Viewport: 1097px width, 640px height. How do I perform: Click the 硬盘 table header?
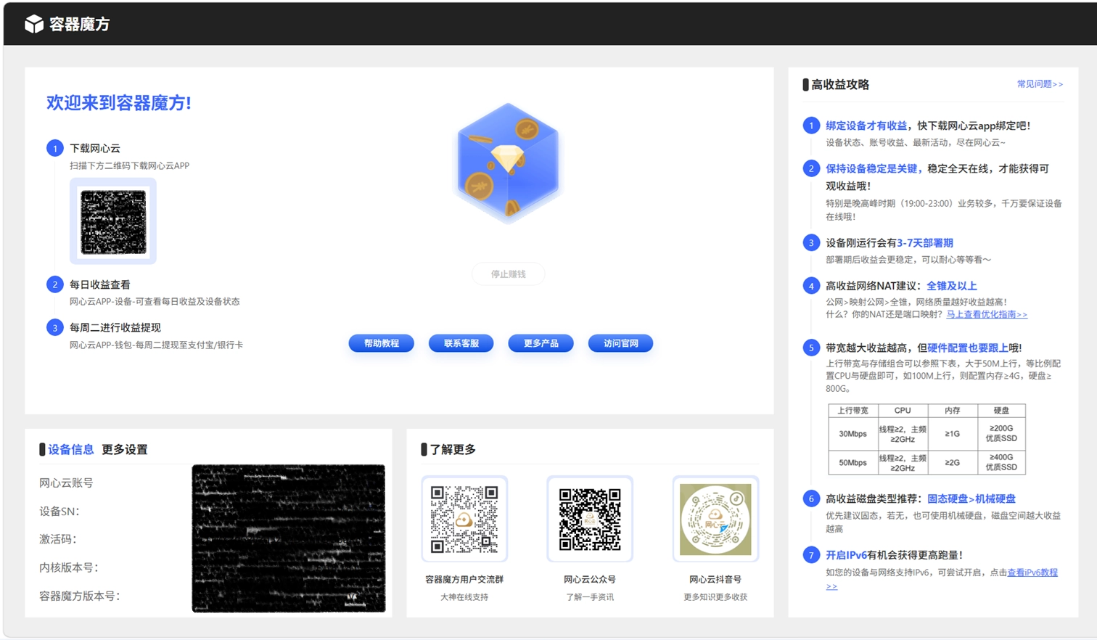tap(1001, 411)
